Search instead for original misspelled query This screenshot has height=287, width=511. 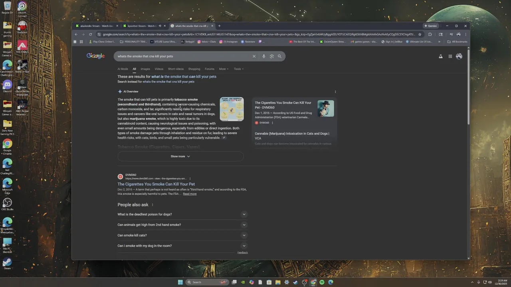point(168,82)
